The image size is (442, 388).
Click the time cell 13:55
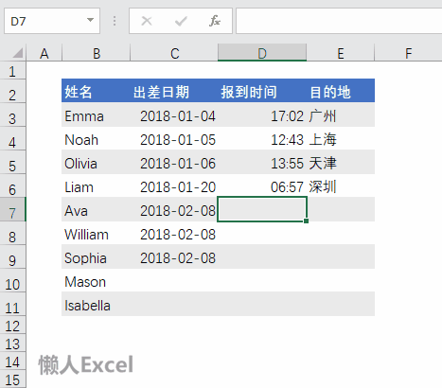[x=262, y=162]
